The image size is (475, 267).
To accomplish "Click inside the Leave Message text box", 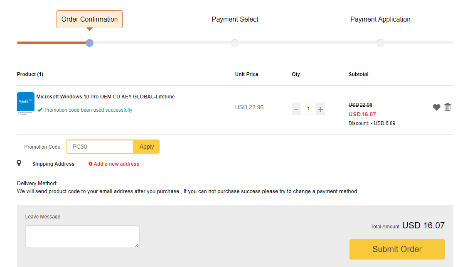I will click(82, 237).
